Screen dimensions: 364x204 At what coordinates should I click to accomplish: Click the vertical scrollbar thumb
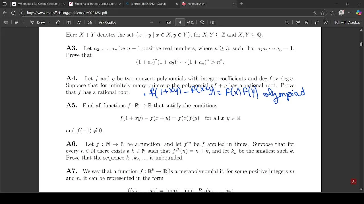coord(361,44)
